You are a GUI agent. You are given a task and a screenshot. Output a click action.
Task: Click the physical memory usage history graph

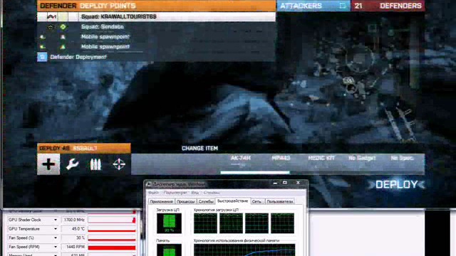coord(244,250)
